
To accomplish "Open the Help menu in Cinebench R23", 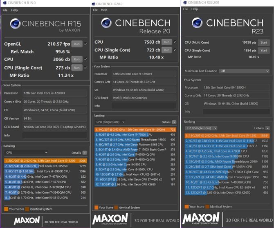I will [195, 9].
